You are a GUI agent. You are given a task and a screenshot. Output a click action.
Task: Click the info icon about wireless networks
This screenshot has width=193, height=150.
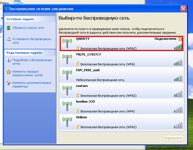(x=9, y=60)
